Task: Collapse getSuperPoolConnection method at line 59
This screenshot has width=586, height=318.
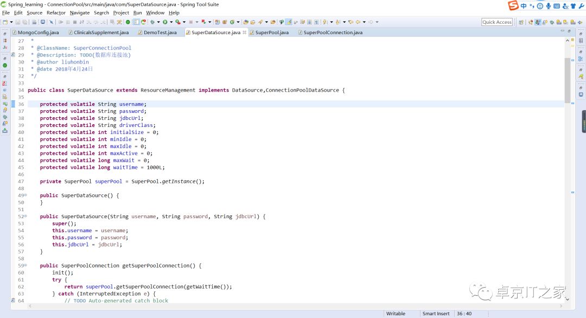Action: (x=26, y=265)
